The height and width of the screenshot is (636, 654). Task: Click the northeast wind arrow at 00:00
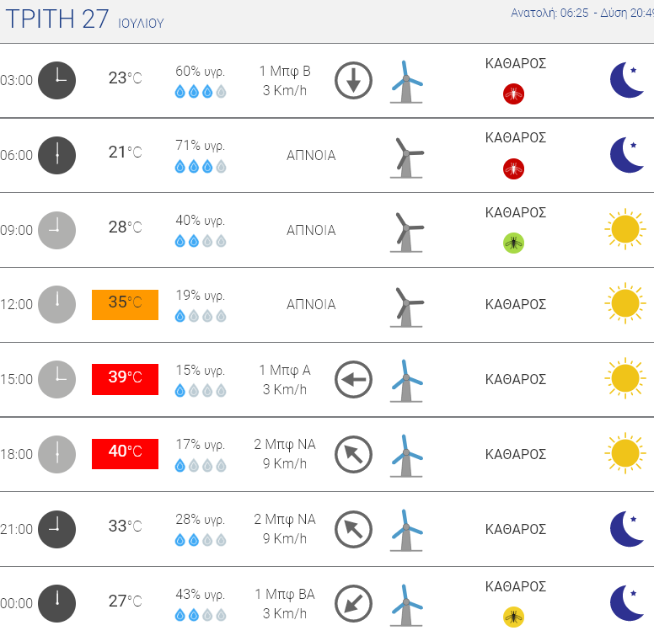(353, 604)
